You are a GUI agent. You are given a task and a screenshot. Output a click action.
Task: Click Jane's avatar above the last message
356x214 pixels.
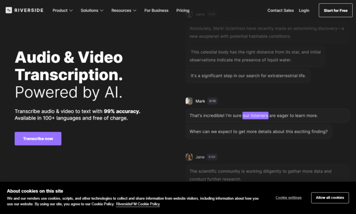(189, 157)
